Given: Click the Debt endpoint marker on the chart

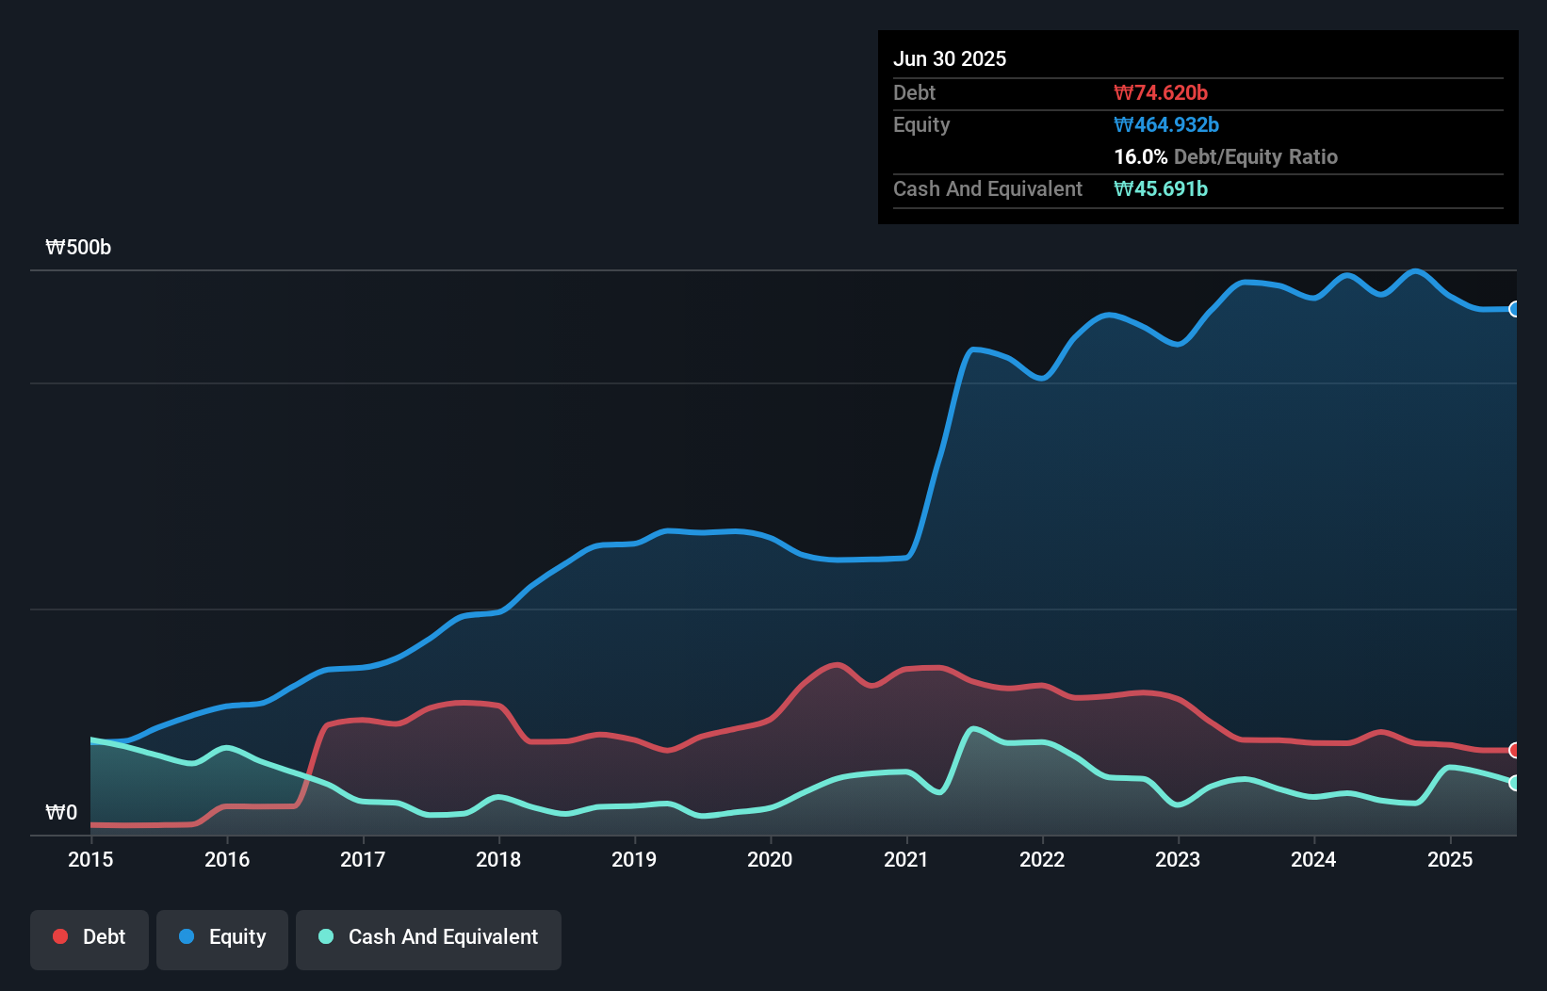Looking at the screenshot, I should [x=1513, y=751].
